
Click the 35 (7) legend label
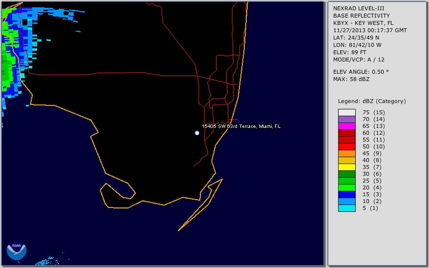(372, 167)
